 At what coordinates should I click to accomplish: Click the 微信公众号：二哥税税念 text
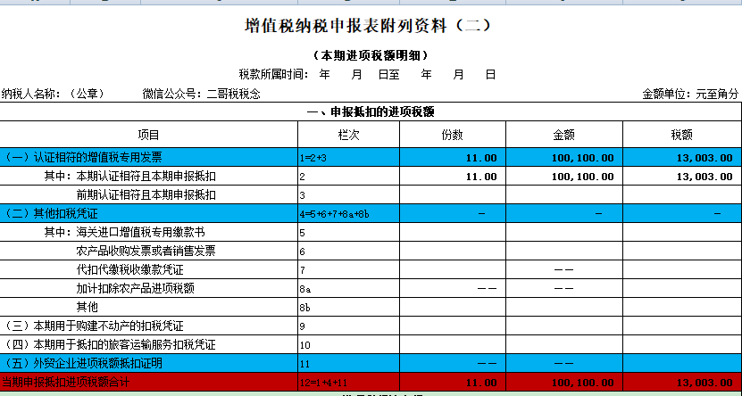[x=201, y=94]
